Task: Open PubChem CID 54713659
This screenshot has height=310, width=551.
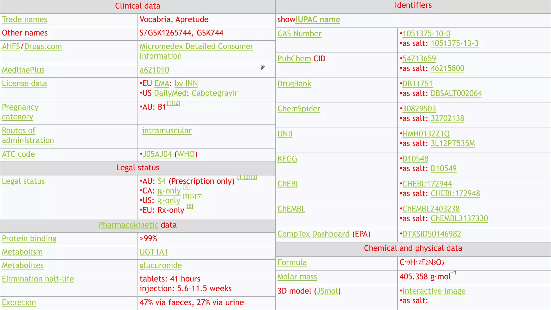Action: coord(419,59)
